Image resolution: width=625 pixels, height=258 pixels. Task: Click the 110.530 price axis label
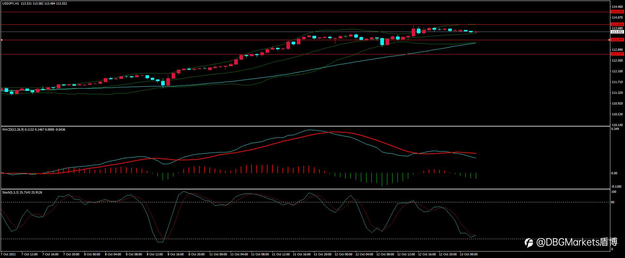[617, 114]
